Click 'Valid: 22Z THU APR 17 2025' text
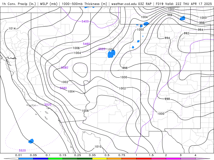 pos(189,4)
